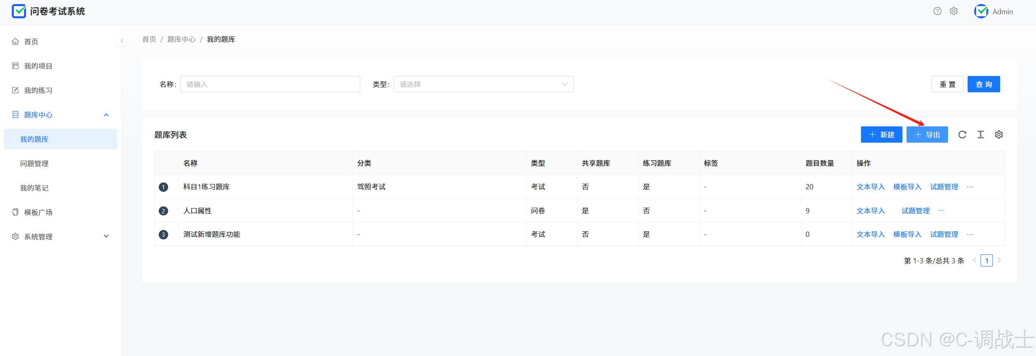Click the 练习题库 column header
The width and height of the screenshot is (1036, 356).
pyautogui.click(x=669, y=163)
